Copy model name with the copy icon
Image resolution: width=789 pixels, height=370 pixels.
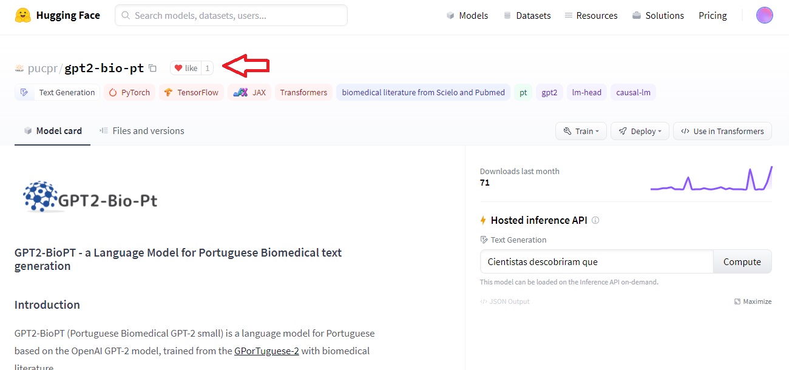pyautogui.click(x=153, y=68)
